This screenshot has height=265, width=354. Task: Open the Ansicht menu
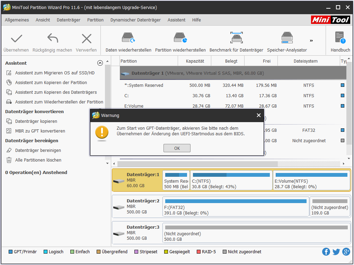[43, 20]
